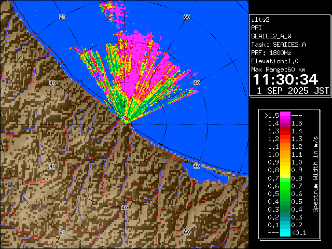Pick the yellow 0.9 legend color band
Viewport: 332px width, 249px height.
[285, 162]
